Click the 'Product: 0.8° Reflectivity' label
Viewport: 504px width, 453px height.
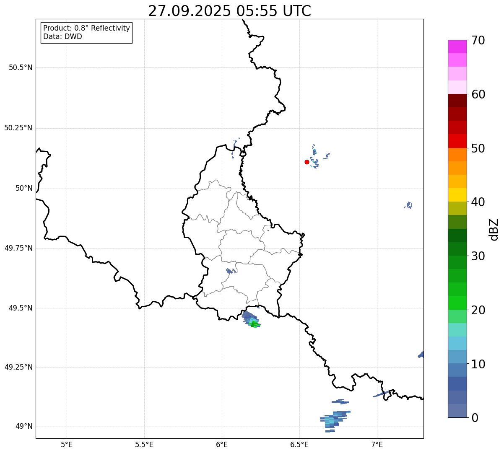tap(87, 28)
